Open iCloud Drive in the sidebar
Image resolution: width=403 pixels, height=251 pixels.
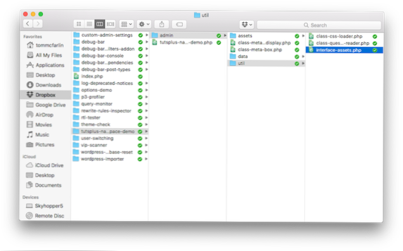46,165
